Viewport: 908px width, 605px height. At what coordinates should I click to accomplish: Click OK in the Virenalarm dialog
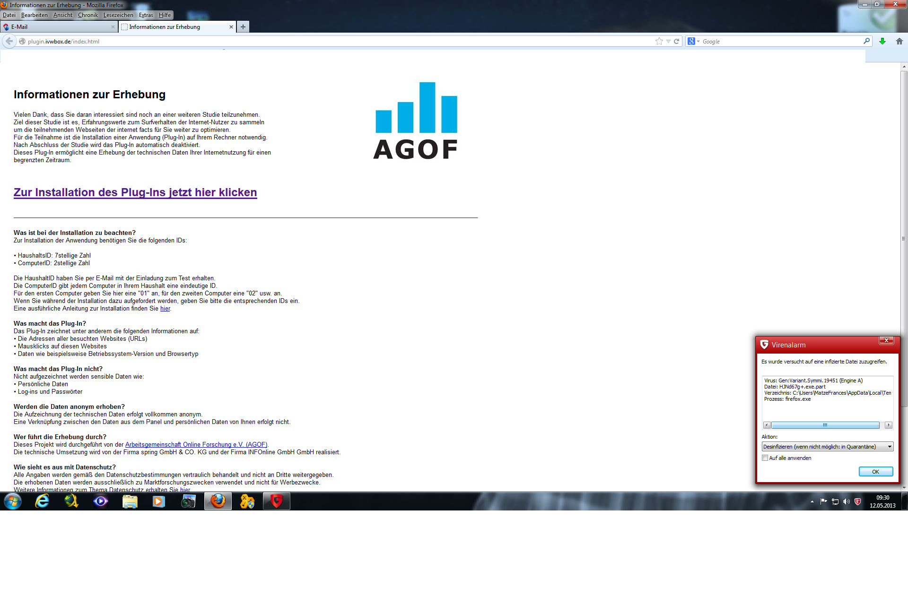tap(875, 472)
